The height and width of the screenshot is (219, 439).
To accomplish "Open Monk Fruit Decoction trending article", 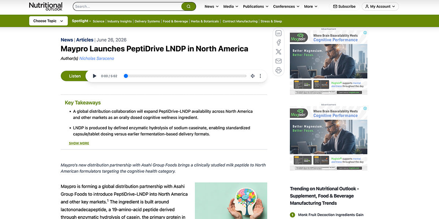I will click(x=331, y=215).
